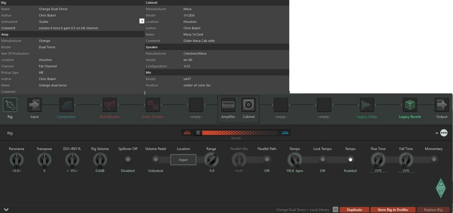Viewport: 453px width, 213px height.
Task: Open the Legacy Delay effect block
Action: pyautogui.click(x=367, y=105)
